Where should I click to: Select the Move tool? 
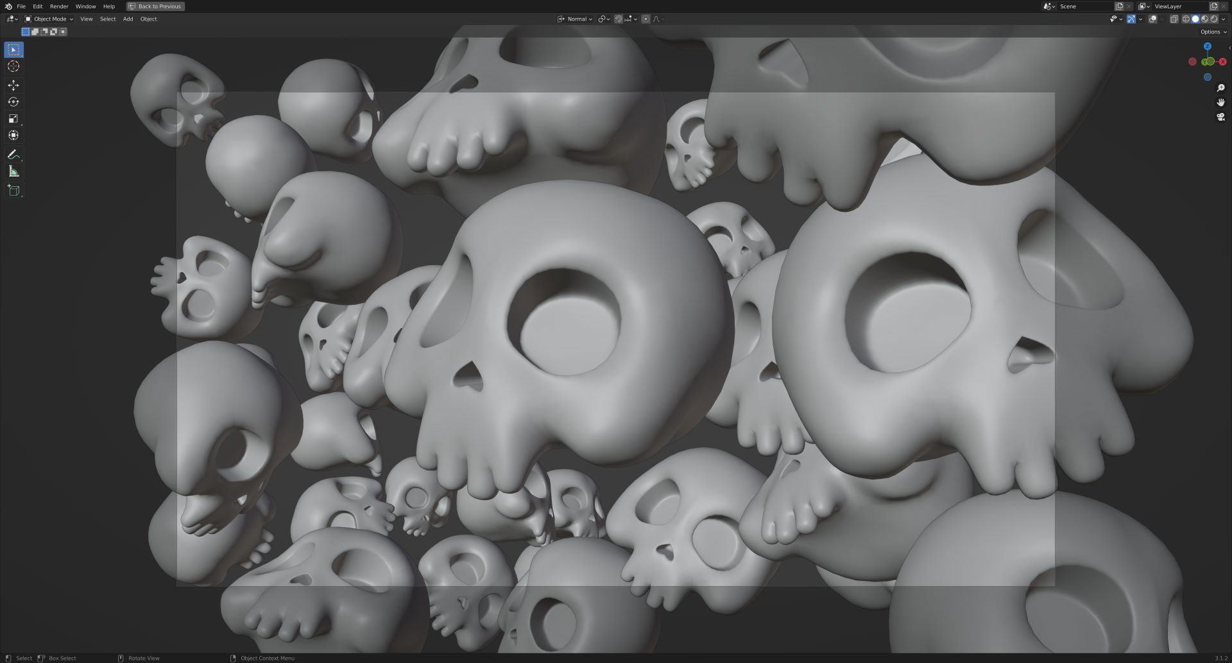click(13, 85)
